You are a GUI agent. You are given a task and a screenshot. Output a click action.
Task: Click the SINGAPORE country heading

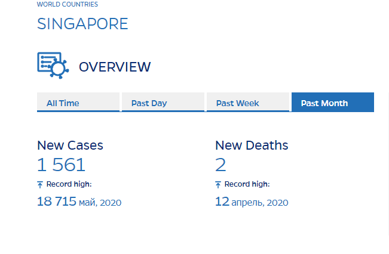pos(82,24)
